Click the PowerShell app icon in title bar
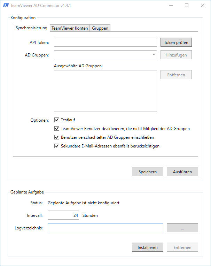The width and height of the screenshot is (211, 266). click(x=6, y=6)
